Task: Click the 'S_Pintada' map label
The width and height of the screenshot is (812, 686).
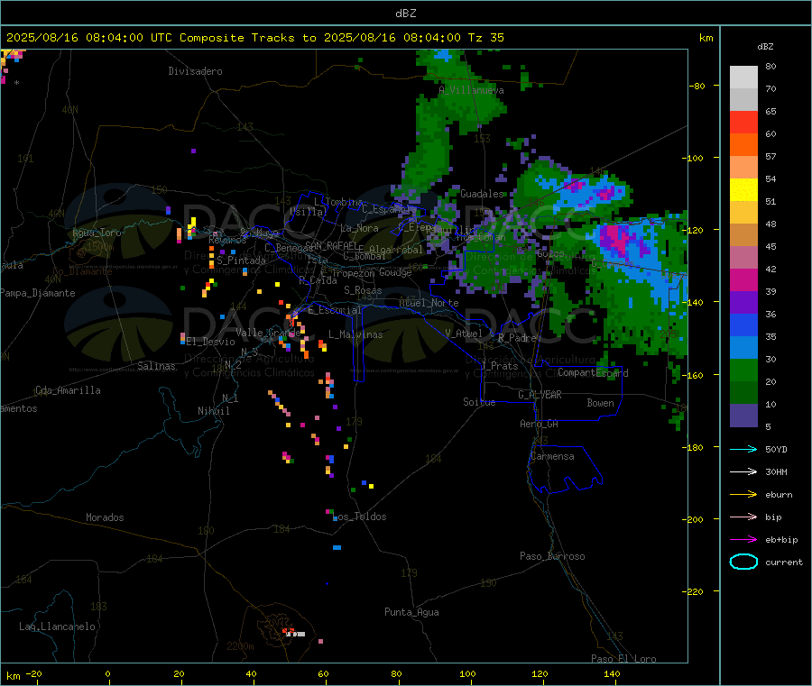Action: tap(241, 261)
